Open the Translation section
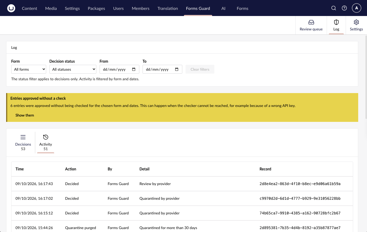The width and height of the screenshot is (367, 232). (168, 8)
